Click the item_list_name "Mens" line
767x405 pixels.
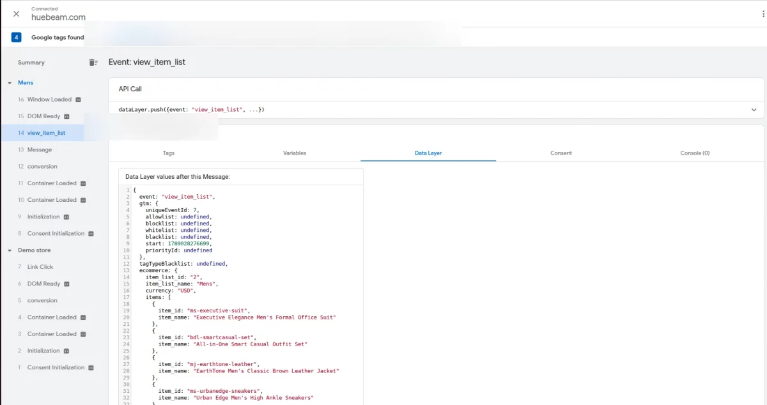(182, 284)
